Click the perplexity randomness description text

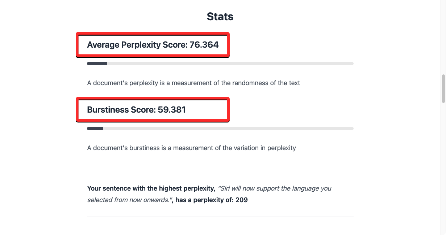(x=193, y=83)
